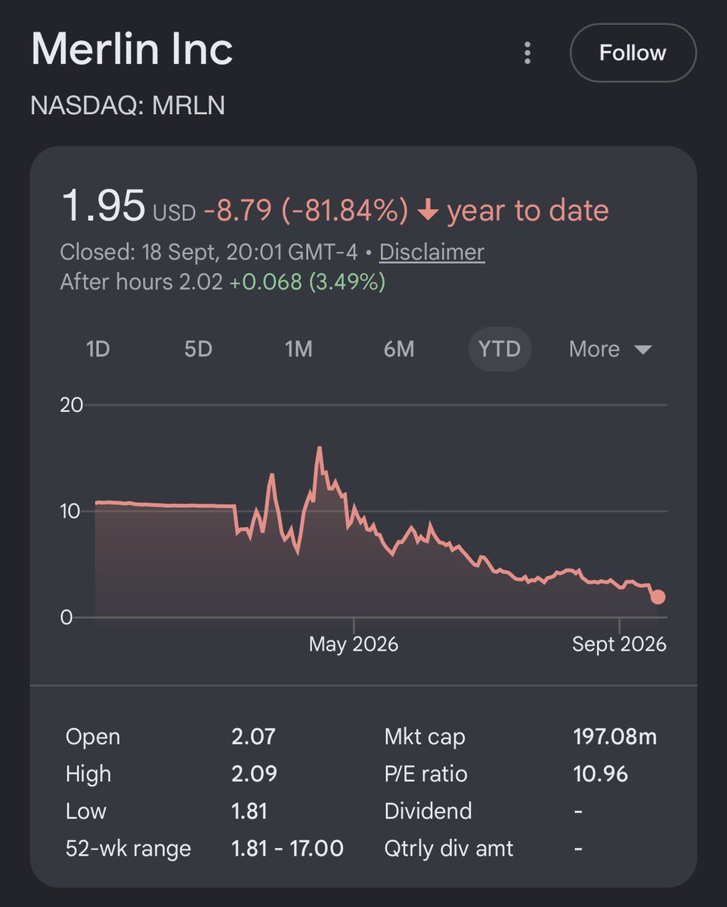Click the Sept 2026 axis label
727x907 pixels.
coord(620,644)
